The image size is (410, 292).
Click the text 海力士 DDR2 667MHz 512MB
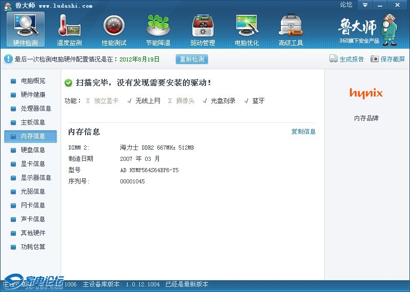(157, 148)
